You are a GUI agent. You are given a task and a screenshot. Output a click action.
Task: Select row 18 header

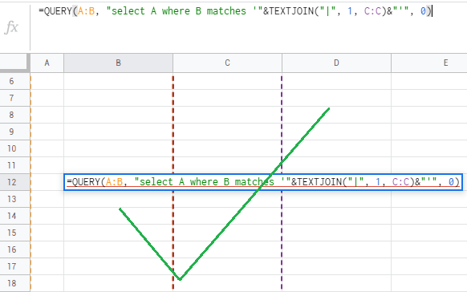(x=11, y=283)
